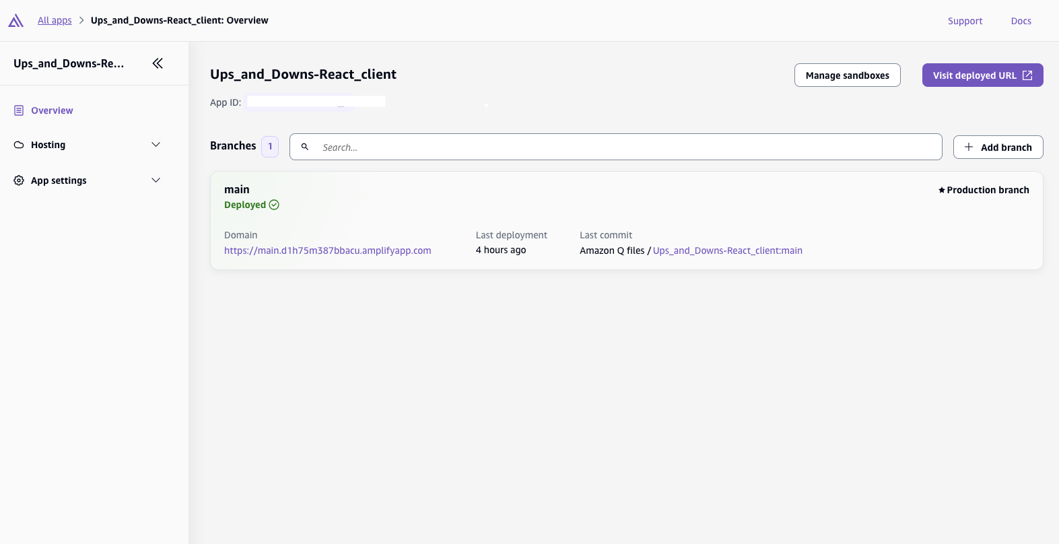Click the Deployed green checkmark icon
This screenshot has width=1059, height=544.
click(x=274, y=205)
